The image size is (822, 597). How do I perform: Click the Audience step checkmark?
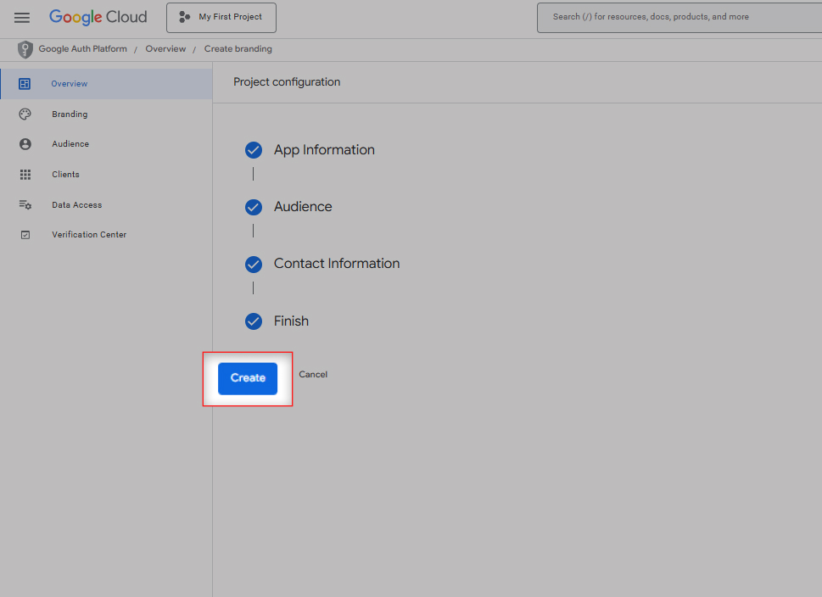click(253, 207)
